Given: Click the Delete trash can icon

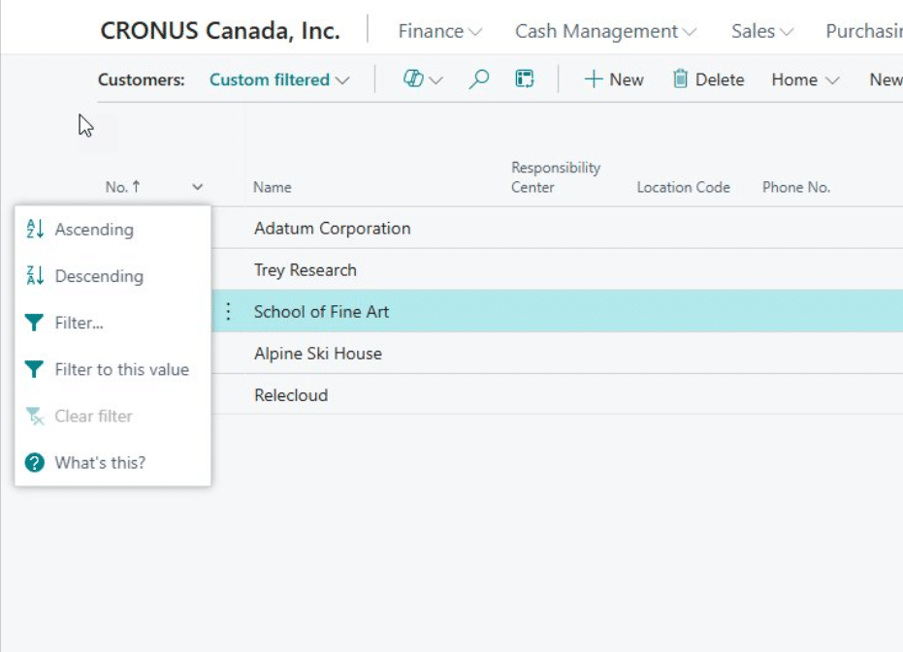Looking at the screenshot, I should tap(681, 79).
